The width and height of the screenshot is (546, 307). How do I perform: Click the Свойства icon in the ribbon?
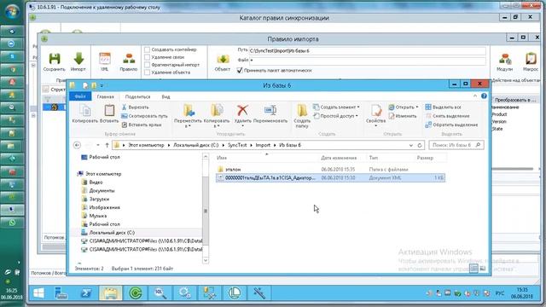coord(375,111)
